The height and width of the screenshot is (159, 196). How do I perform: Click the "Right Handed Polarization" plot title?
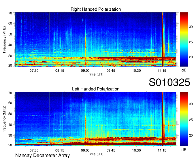point(96,9)
